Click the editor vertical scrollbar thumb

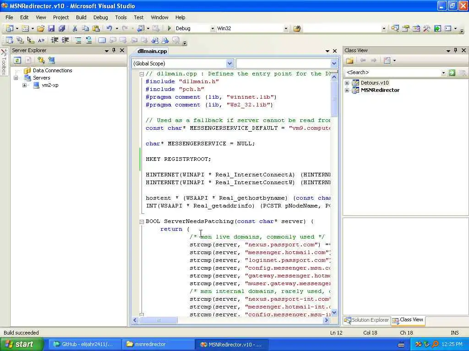pos(334,99)
